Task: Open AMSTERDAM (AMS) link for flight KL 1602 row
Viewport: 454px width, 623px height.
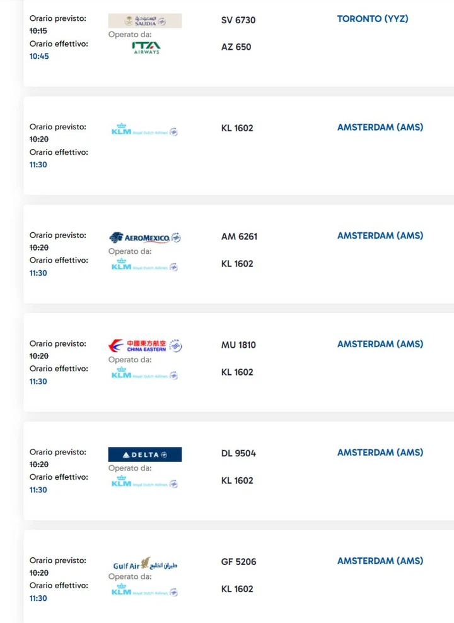Action: 380,127
